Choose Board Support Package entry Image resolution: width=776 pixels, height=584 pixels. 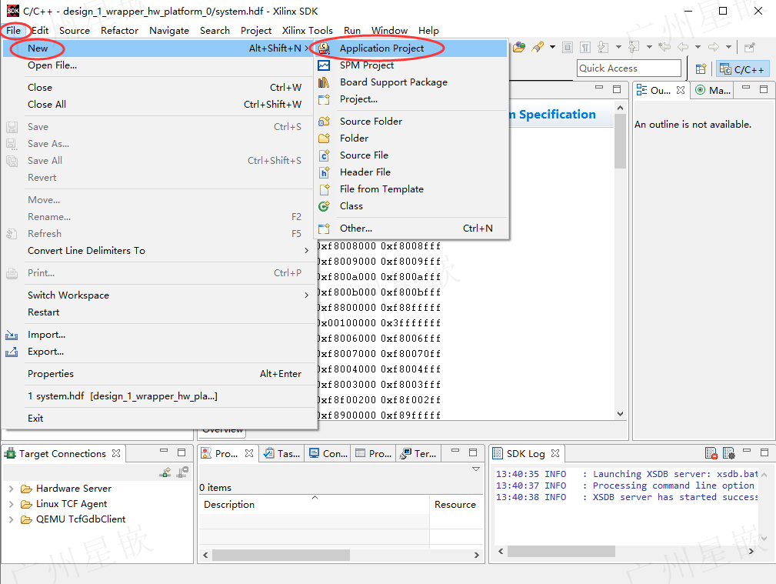(394, 82)
